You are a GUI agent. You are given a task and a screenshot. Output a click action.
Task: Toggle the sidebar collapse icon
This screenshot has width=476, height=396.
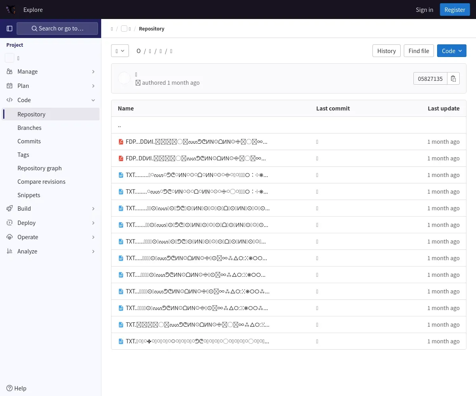[x=10, y=29]
